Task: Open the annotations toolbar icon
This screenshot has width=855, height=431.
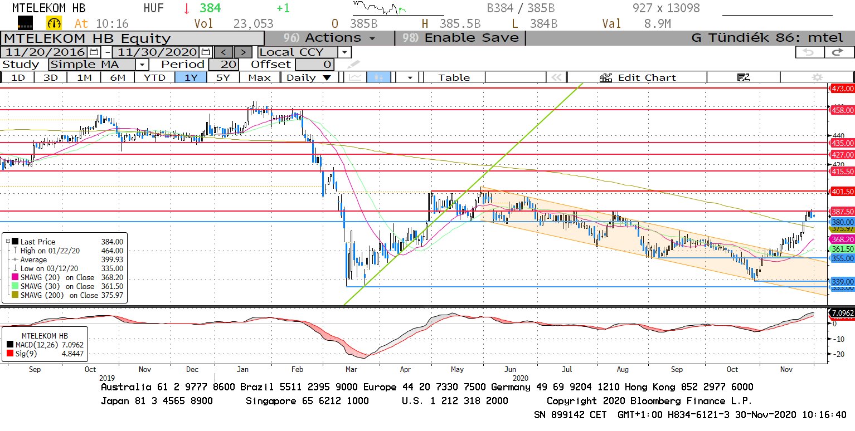Action: pyautogui.click(x=743, y=77)
